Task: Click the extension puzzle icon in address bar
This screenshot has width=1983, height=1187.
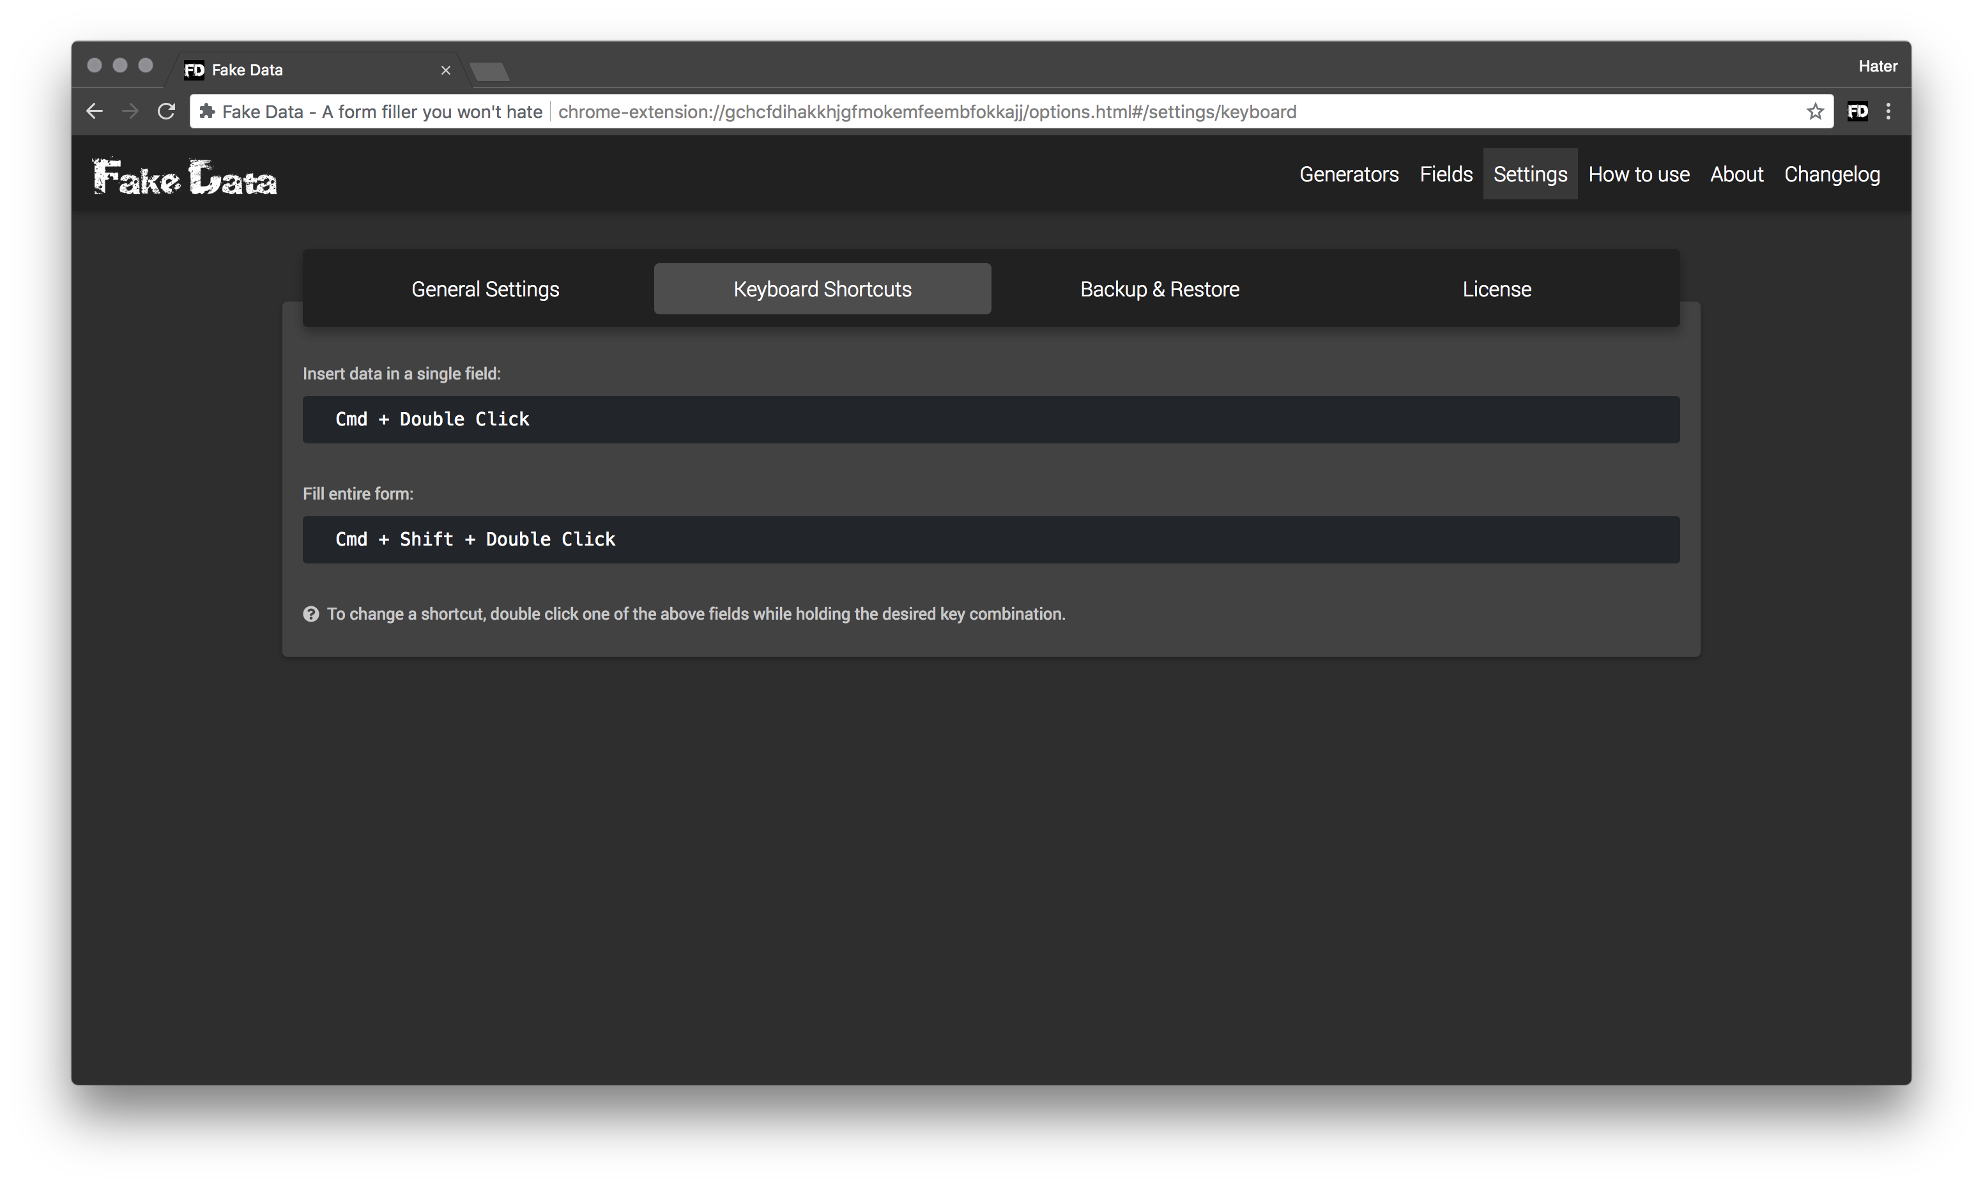Action: point(207,111)
